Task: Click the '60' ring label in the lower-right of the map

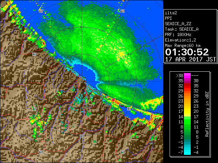Action: [x=123, y=152]
